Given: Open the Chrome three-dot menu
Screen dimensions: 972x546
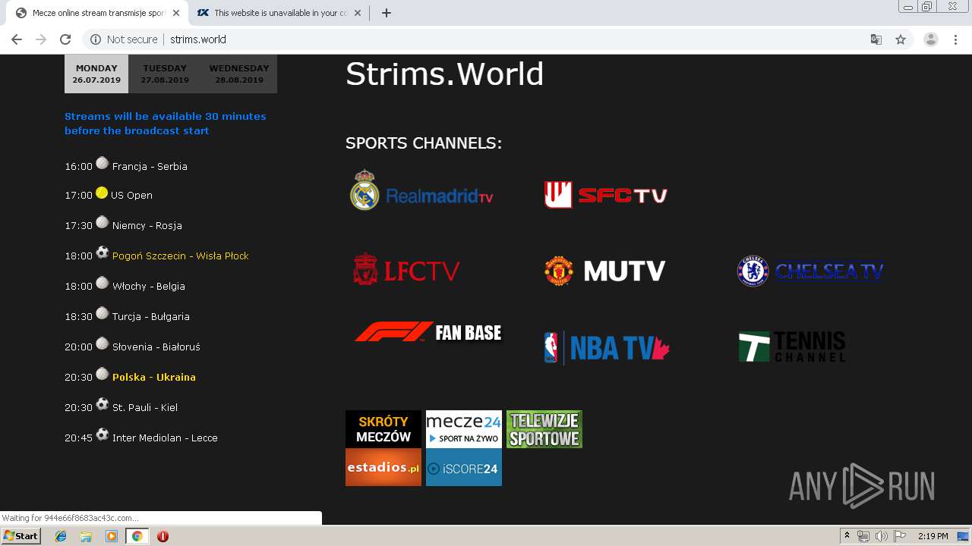Looking at the screenshot, I should point(955,39).
